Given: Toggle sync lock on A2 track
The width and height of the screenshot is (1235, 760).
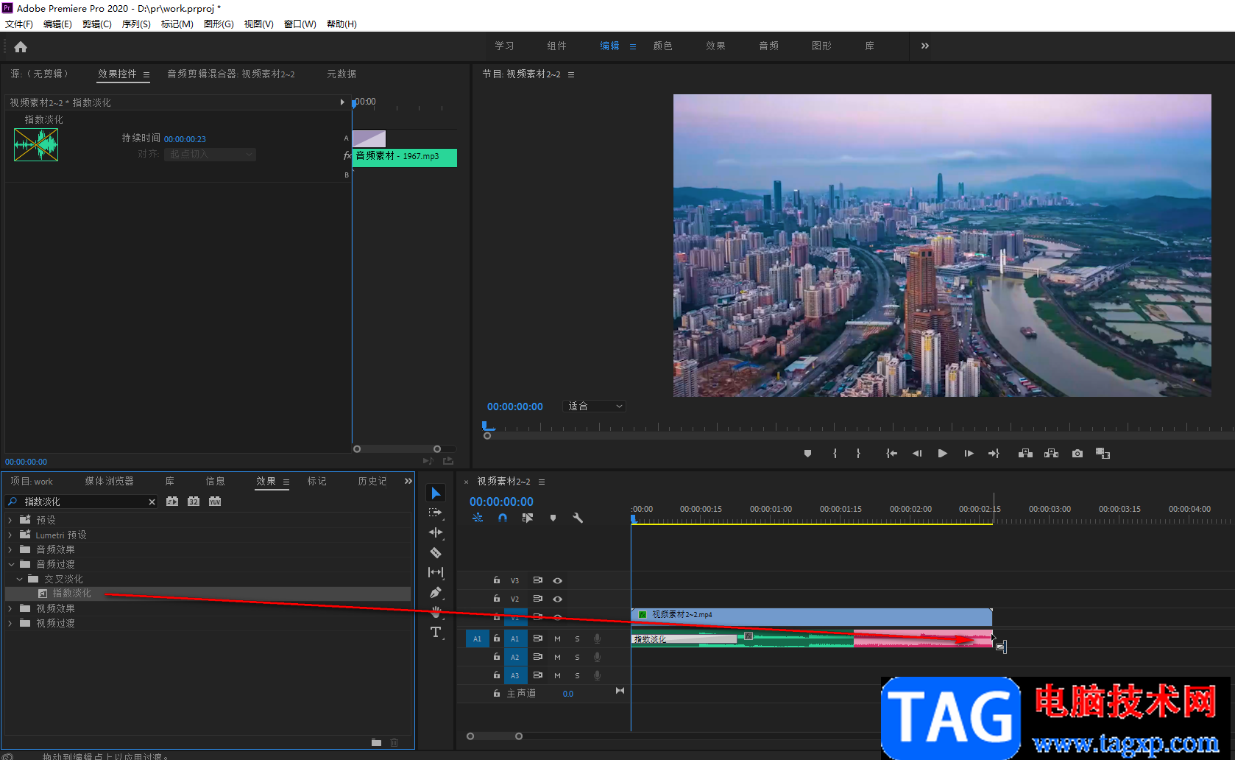Looking at the screenshot, I should pos(538,657).
